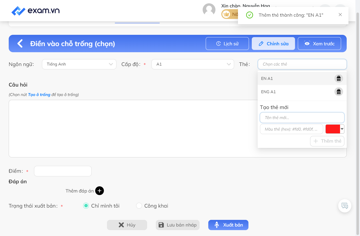This screenshot has height=236, width=360.
Task: Click into the Điểm score field
Action: click(x=63, y=171)
